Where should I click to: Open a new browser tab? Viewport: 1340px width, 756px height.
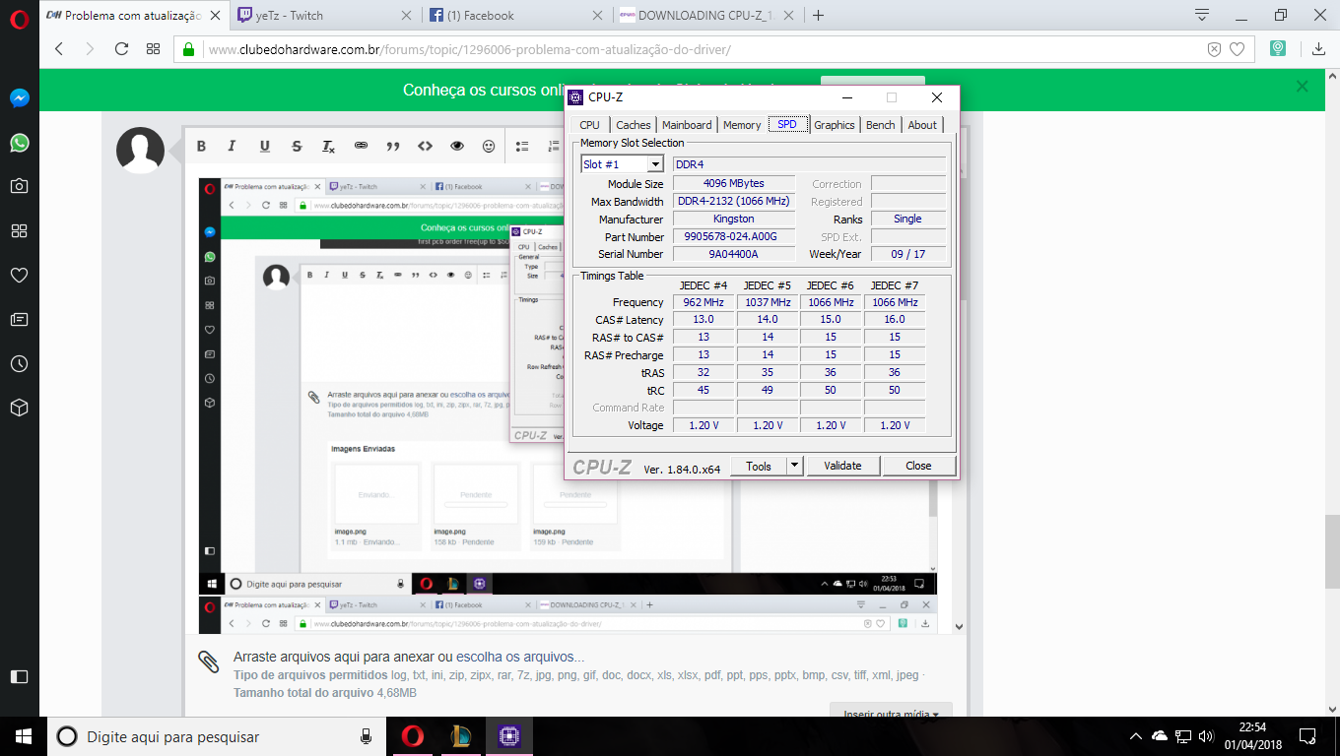pyautogui.click(x=818, y=15)
